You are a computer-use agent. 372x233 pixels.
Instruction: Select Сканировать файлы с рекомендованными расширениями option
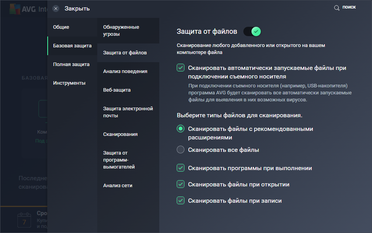tap(181, 129)
